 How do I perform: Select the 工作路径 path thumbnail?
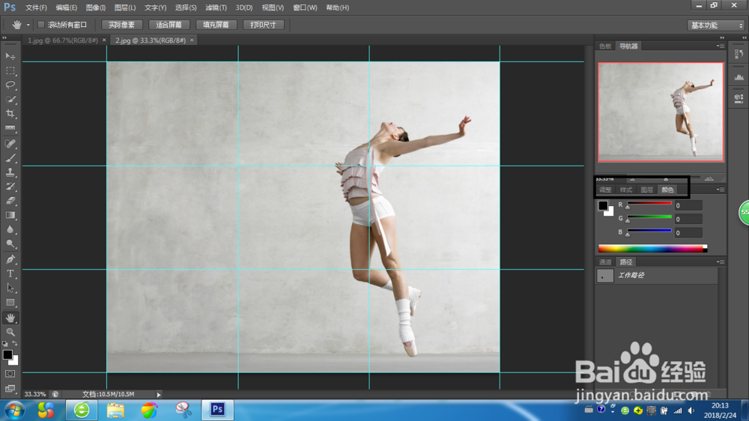(605, 276)
